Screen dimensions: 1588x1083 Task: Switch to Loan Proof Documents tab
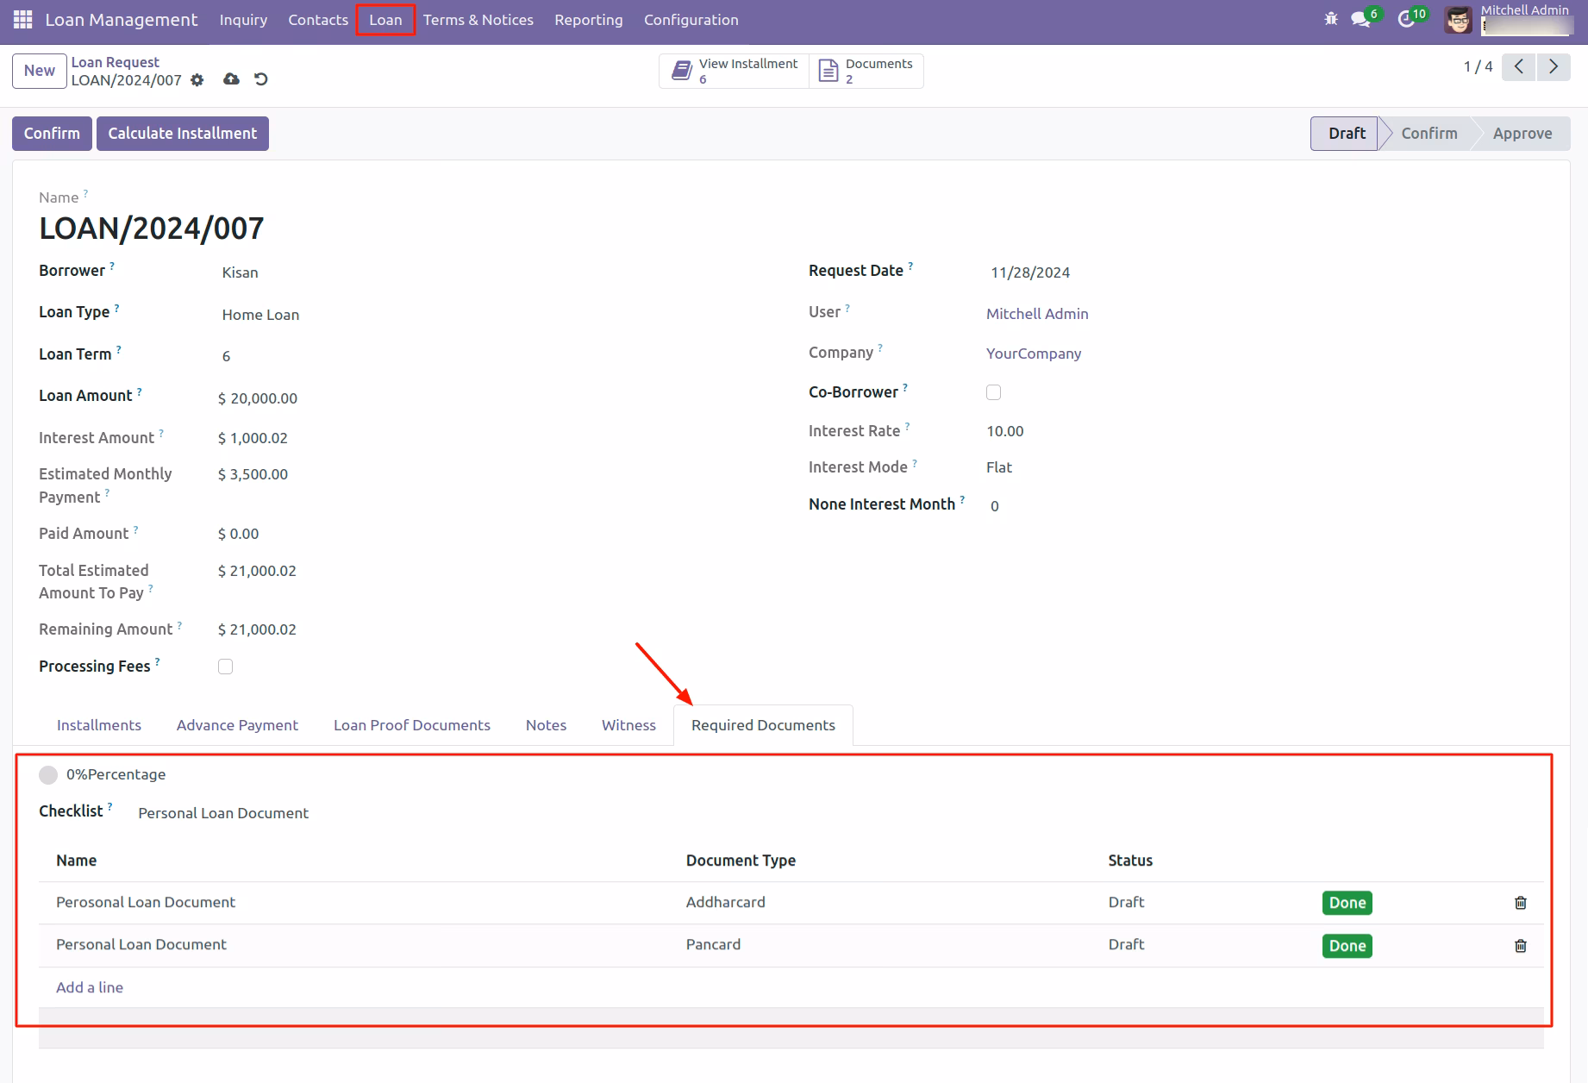point(412,725)
